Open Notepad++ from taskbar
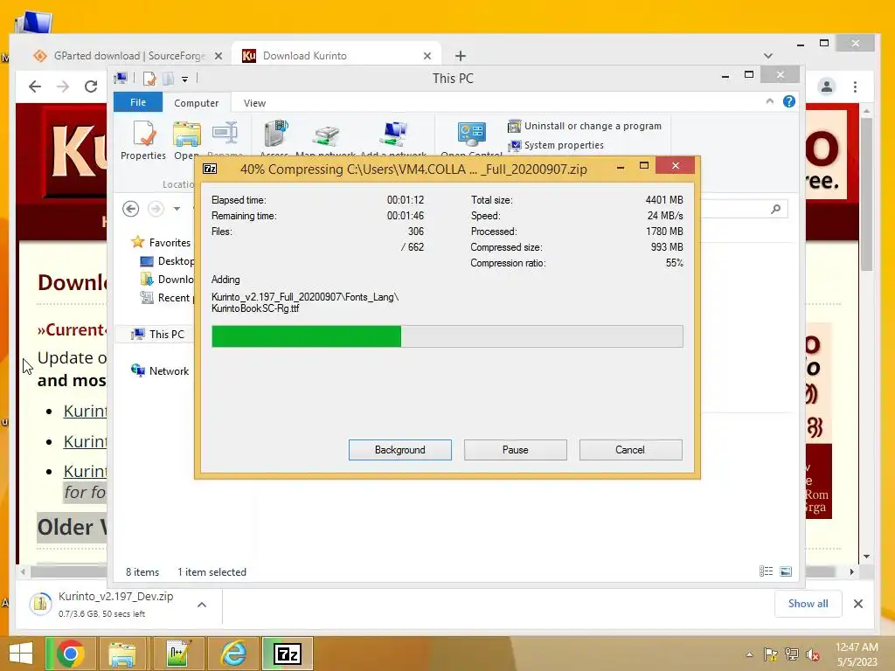Image resolution: width=895 pixels, height=671 pixels. tap(177, 654)
